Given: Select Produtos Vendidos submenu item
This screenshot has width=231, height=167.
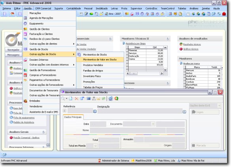Looking at the screenshot, I should (x=100, y=65).
